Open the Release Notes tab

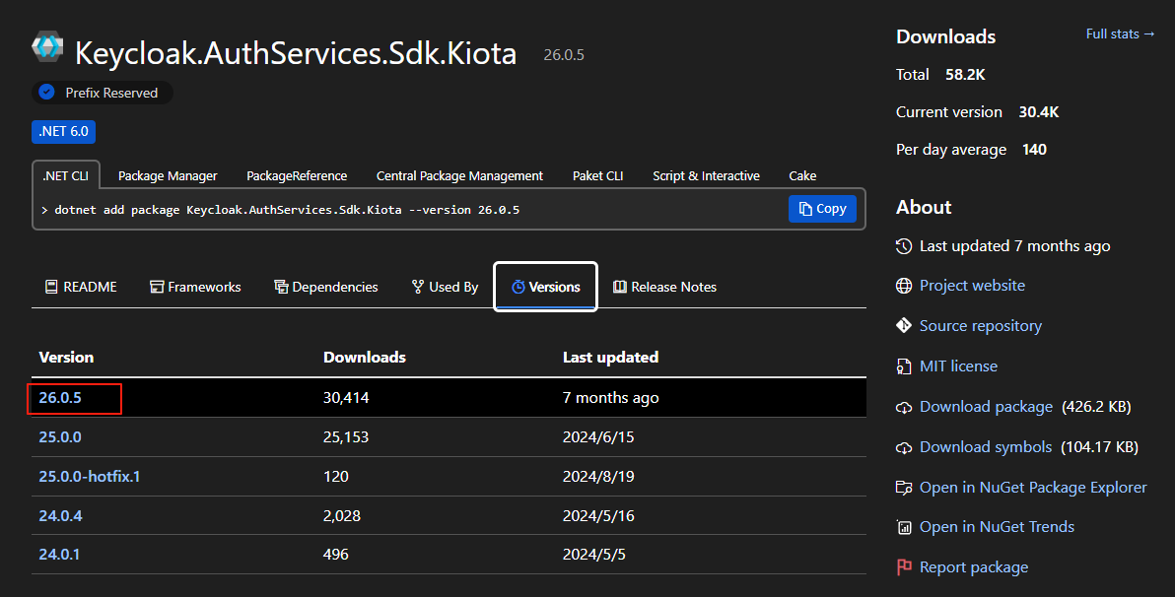tap(664, 287)
